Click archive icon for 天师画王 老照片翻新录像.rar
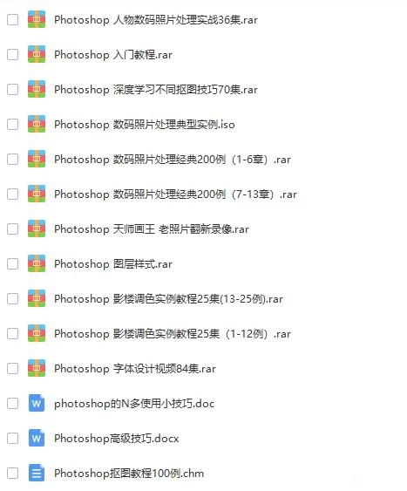This screenshot has height=491, width=407. pos(37,228)
